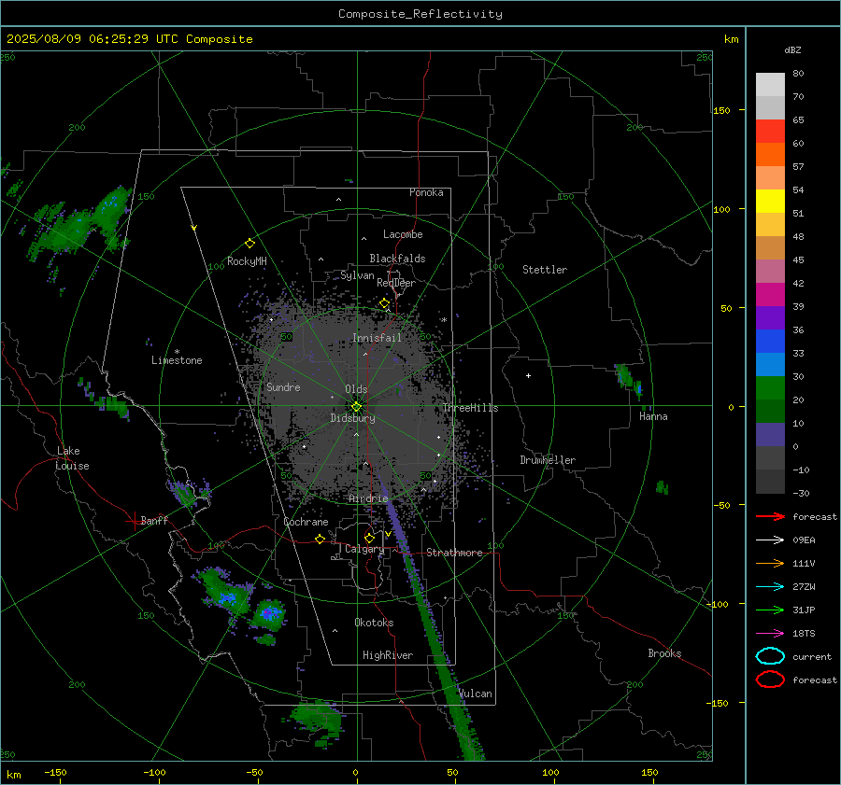Viewport: 841px width, 785px height.
Task: Click the Vulcan label
Action: [x=476, y=694]
